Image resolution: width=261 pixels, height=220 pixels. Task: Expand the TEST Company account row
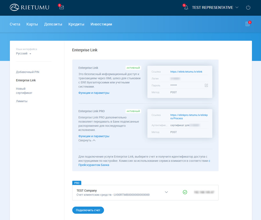coord(166,192)
